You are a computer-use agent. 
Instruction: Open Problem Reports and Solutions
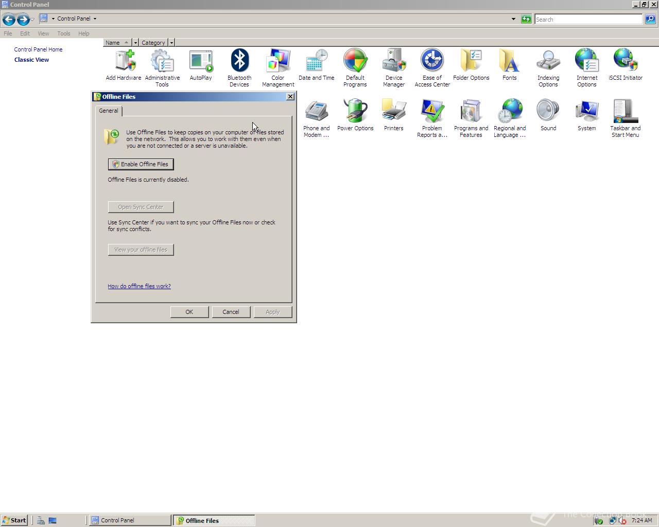click(432, 118)
